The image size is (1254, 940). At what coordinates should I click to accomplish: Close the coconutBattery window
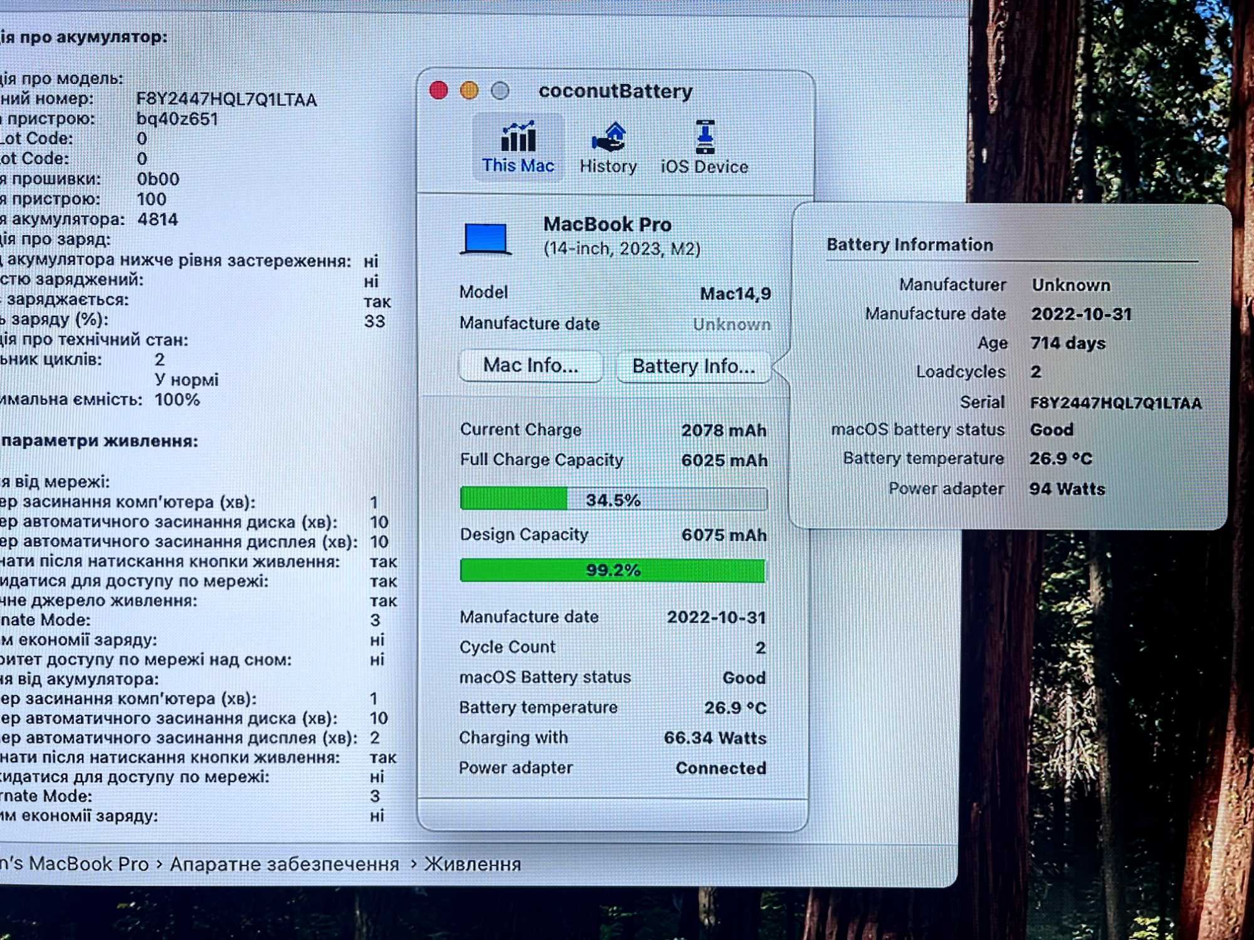[439, 91]
